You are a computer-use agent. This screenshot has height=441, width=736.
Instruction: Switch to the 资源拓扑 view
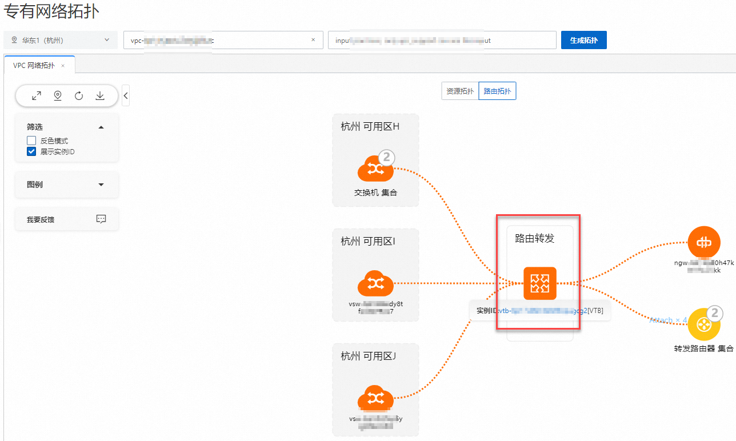pyautogui.click(x=460, y=91)
